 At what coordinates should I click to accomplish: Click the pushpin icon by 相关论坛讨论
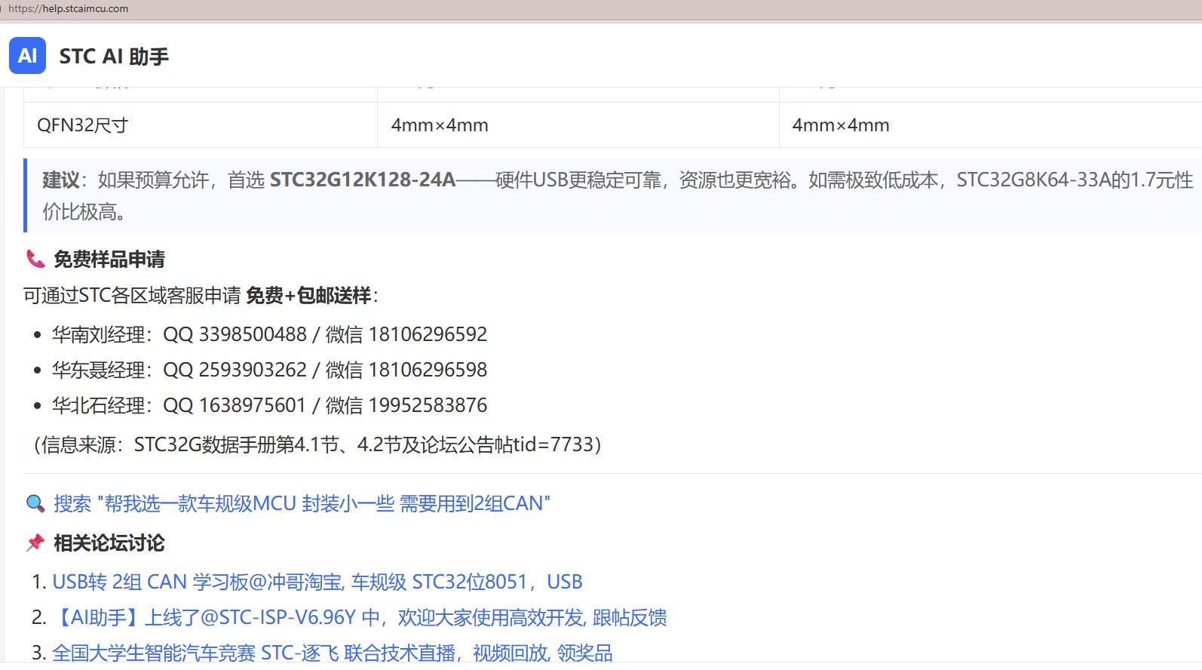(35, 542)
